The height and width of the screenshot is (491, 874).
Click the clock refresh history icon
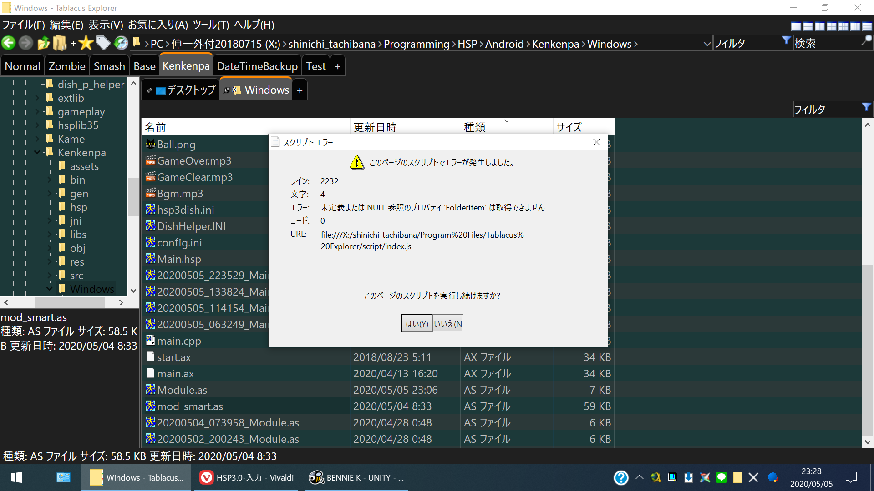121,43
